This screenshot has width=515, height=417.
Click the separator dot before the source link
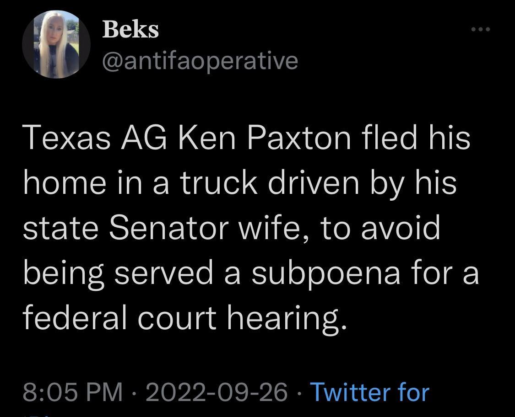coord(300,392)
